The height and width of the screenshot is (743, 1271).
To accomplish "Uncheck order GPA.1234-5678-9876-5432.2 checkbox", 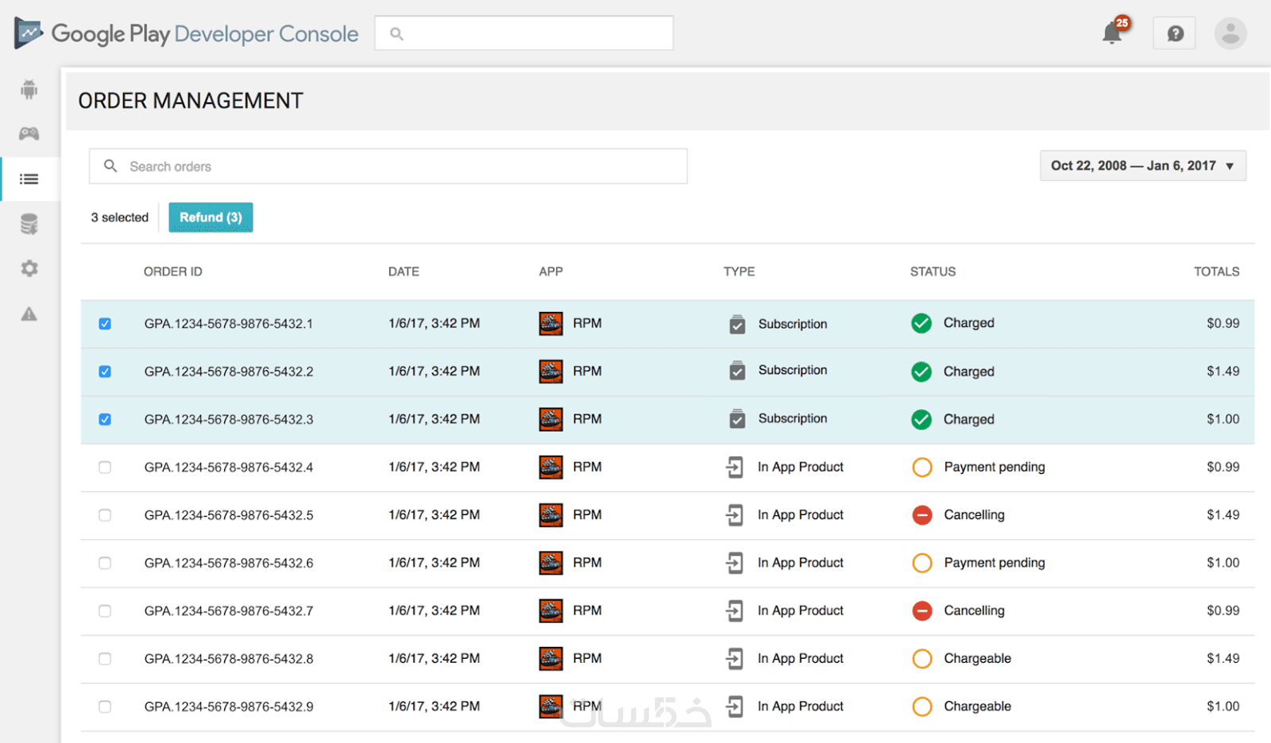I will (x=105, y=371).
